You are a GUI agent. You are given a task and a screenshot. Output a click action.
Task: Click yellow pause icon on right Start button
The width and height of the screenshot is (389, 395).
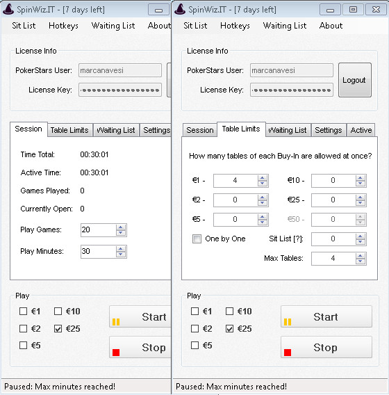[288, 322]
